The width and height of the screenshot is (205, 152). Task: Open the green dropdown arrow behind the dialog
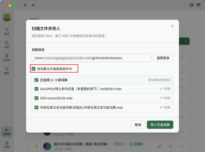click(x=186, y=41)
